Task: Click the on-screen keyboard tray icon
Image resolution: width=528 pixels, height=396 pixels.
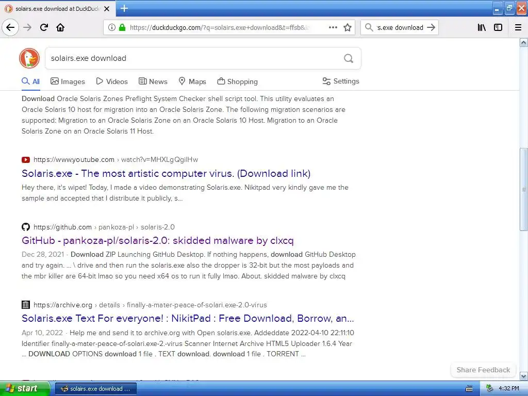Action: 469,389
